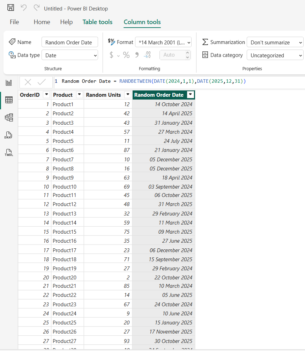Click the decimal places Auto stepper

pos(175,55)
